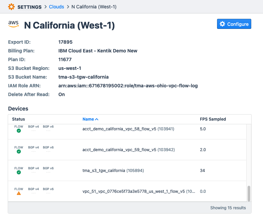
Task: Click the N California (West-1) page title
Action: click(69, 26)
